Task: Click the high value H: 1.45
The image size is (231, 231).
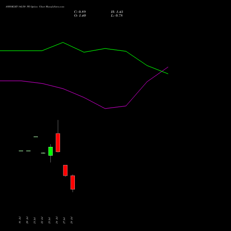Action: [117, 12]
